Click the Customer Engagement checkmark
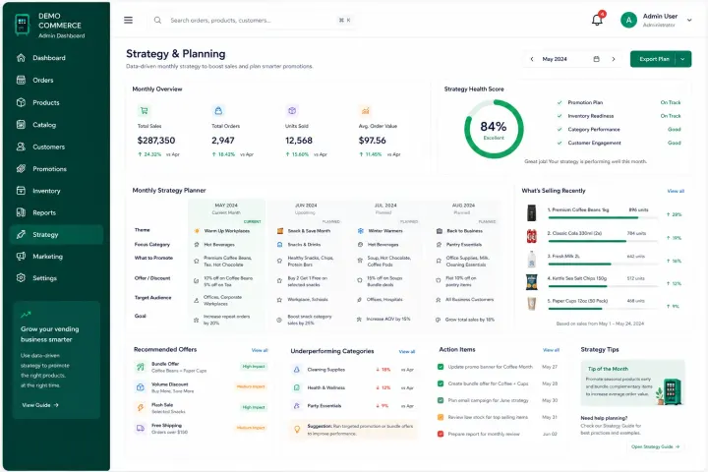Image resolution: width=708 pixels, height=472 pixels. coord(560,143)
